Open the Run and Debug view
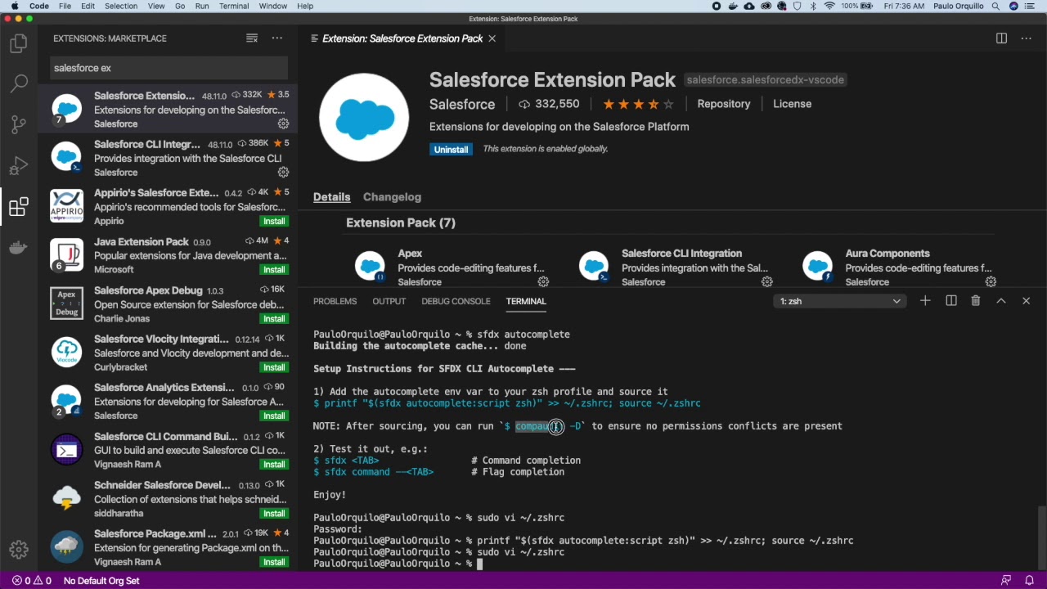 coord(18,166)
